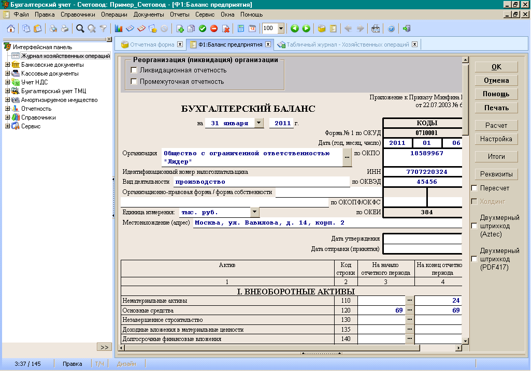Viewport: 532px width, 371px height.
Task: Click the green left arrow toolbar icon
Action: [x=294, y=28]
